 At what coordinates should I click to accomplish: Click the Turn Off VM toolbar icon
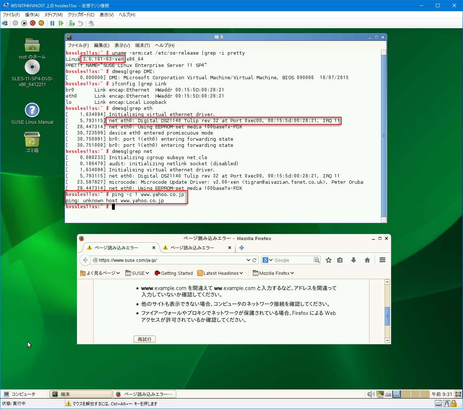[x=24, y=23]
